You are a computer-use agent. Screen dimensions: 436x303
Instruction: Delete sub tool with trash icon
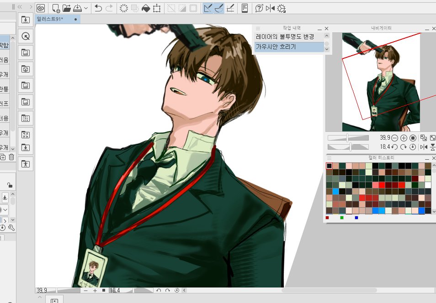coord(11,157)
